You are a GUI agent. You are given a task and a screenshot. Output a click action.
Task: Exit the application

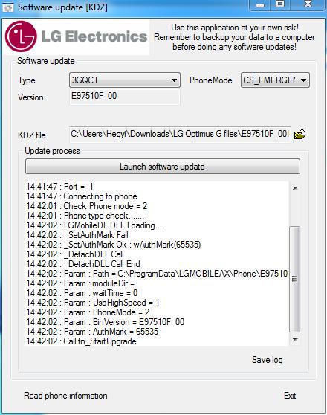click(x=290, y=396)
